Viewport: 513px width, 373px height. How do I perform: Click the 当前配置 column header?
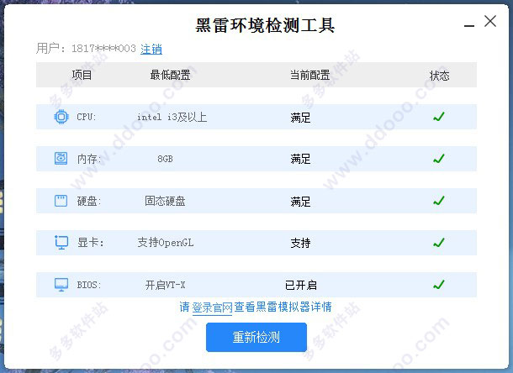[x=309, y=75]
